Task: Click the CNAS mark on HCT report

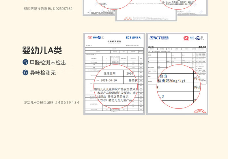Action: [x=198, y=38]
